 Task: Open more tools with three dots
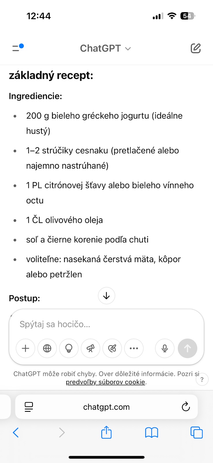[134, 348]
